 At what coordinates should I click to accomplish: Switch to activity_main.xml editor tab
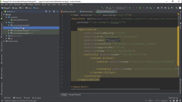tap(69, 12)
